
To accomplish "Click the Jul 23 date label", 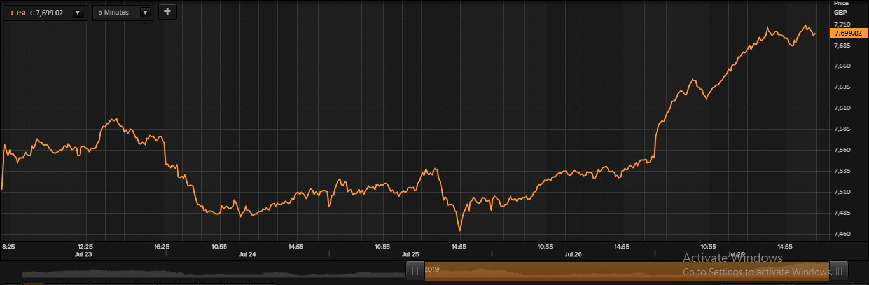I will (x=84, y=254).
